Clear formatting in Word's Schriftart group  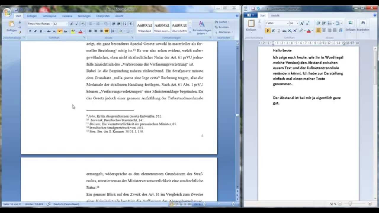[x=83, y=24]
